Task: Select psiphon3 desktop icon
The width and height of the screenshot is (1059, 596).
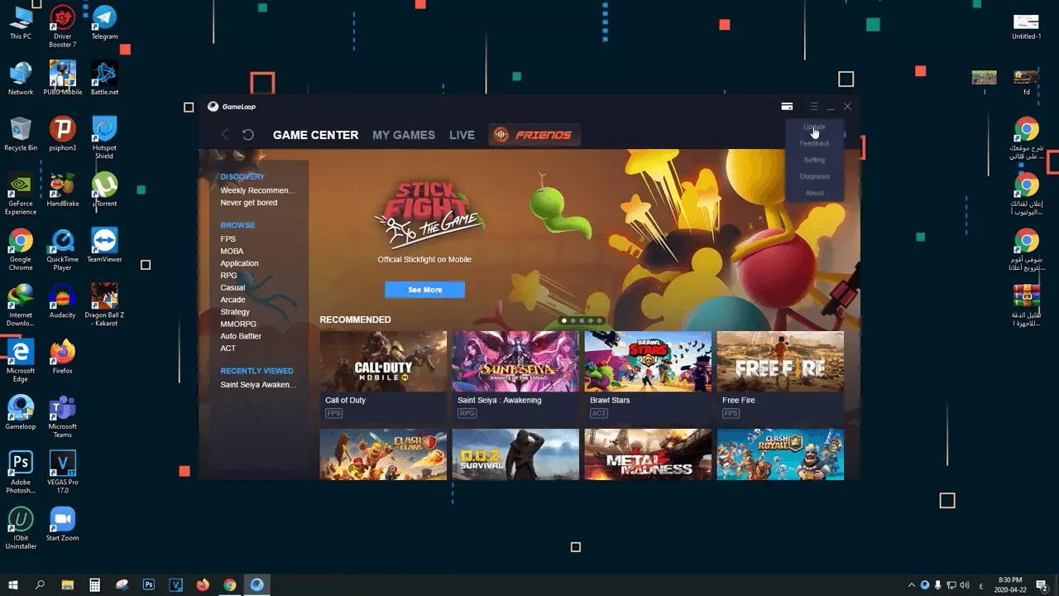Action: [63, 134]
